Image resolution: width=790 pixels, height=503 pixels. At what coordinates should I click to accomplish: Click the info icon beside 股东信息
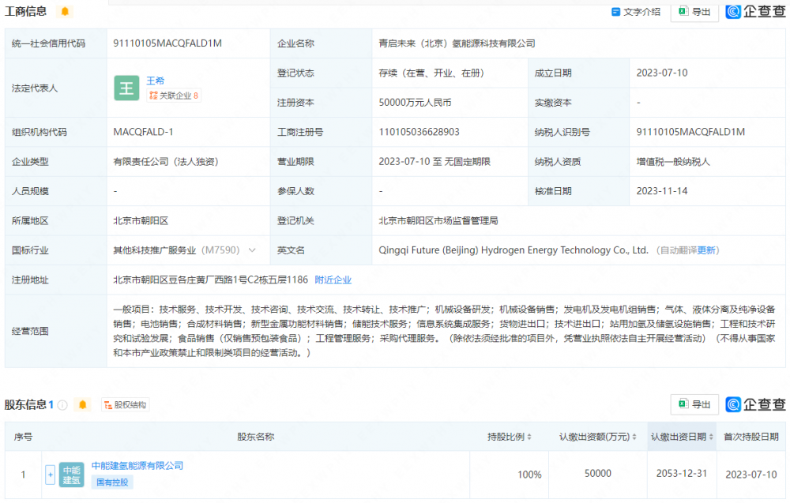[x=62, y=405]
